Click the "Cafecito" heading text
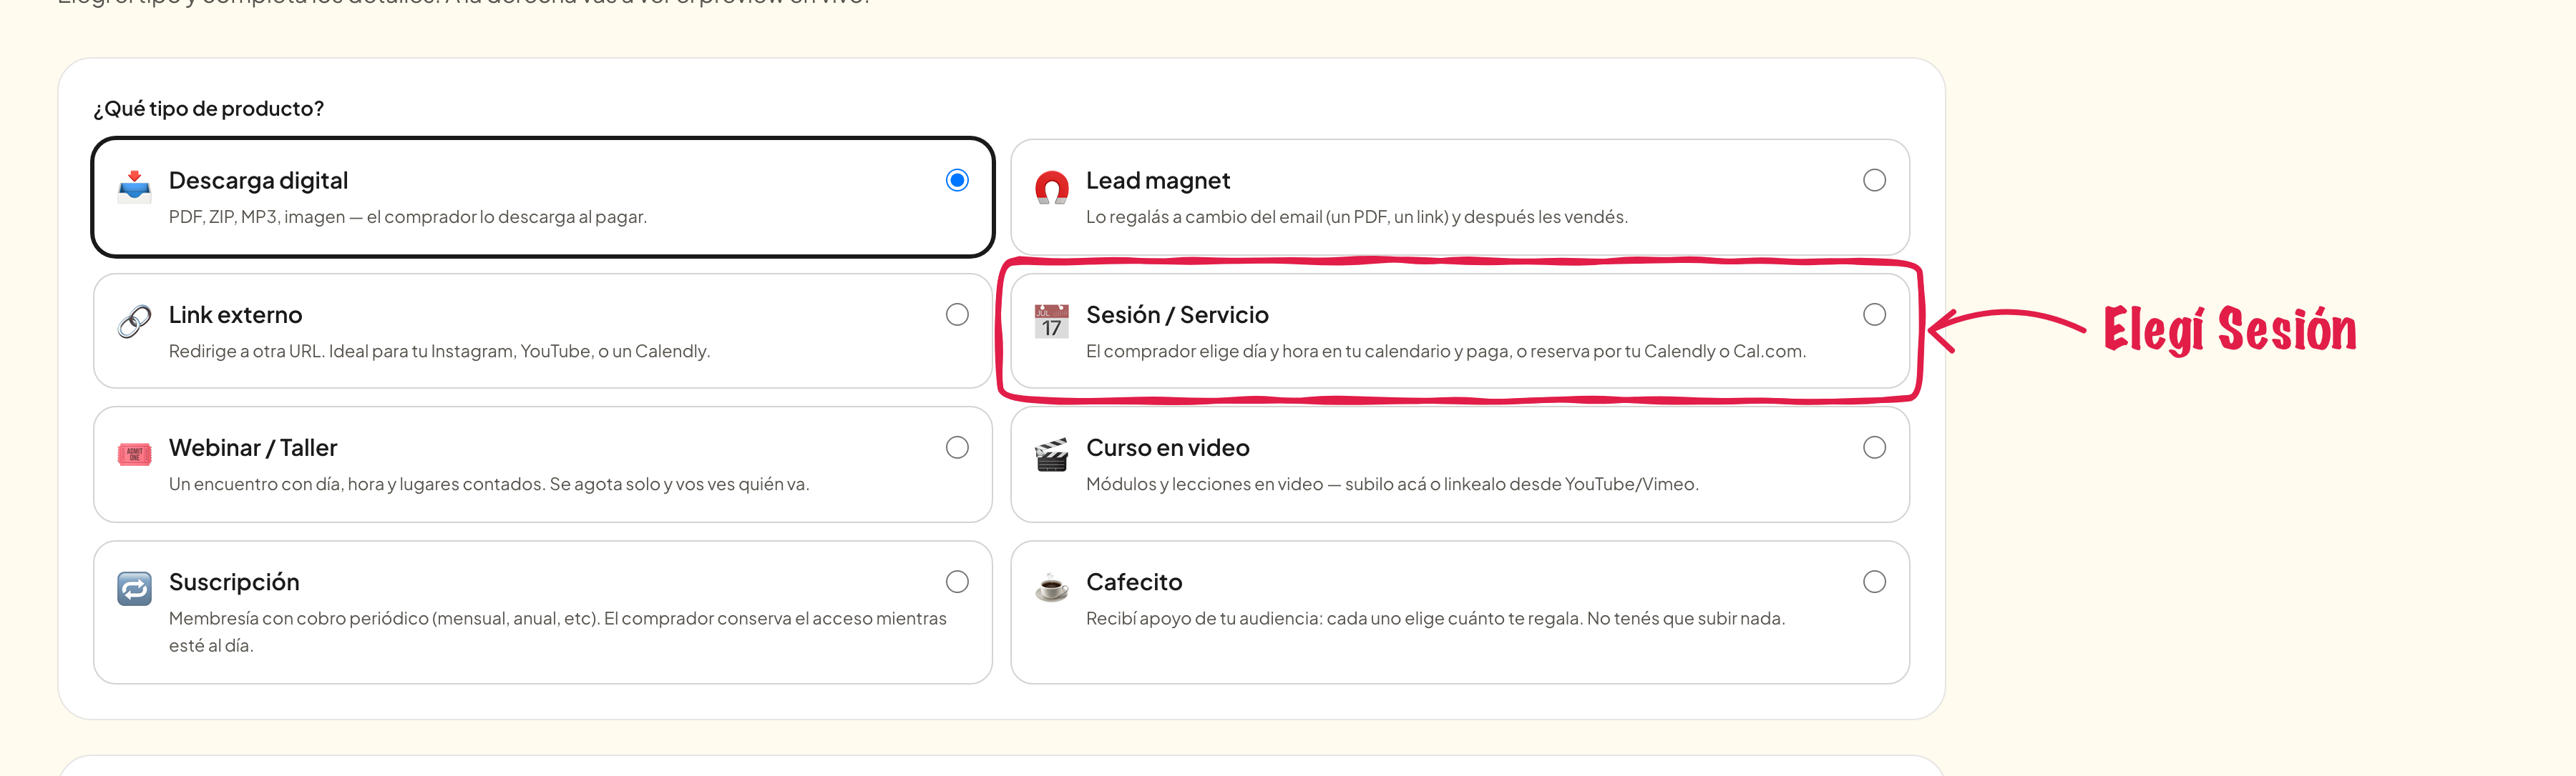The width and height of the screenshot is (2576, 776). click(x=1134, y=581)
